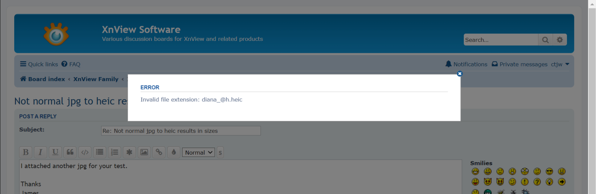Insert the question mark smiley
Image resolution: width=596 pixels, height=194 pixels.
(537, 182)
